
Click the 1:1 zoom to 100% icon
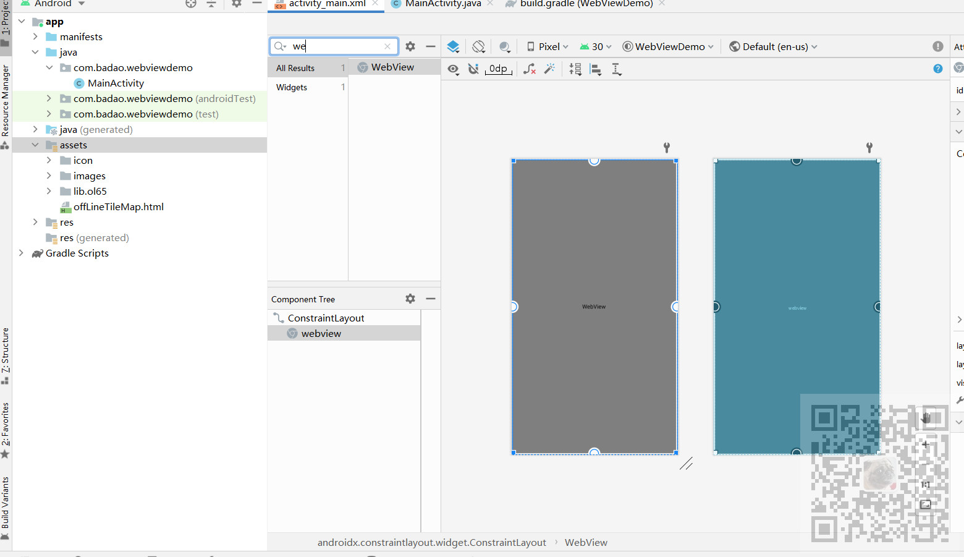pos(926,485)
